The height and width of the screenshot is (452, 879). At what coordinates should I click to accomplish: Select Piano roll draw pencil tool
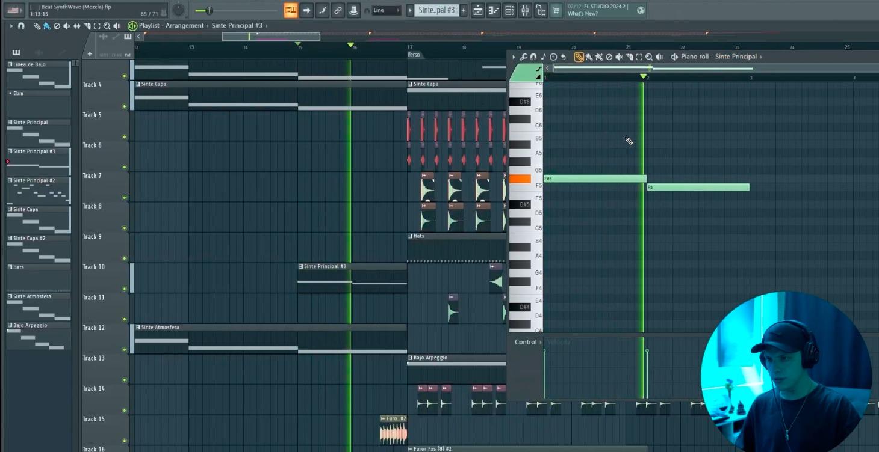point(579,56)
